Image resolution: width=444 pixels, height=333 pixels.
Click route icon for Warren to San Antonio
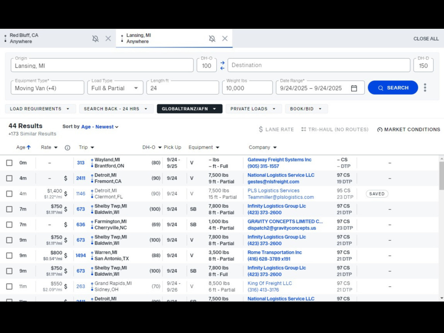[x=92, y=255]
